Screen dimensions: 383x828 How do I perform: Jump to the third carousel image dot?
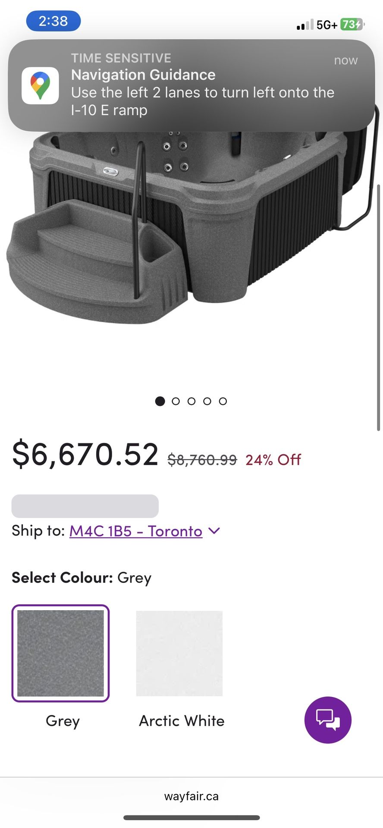pyautogui.click(x=191, y=401)
